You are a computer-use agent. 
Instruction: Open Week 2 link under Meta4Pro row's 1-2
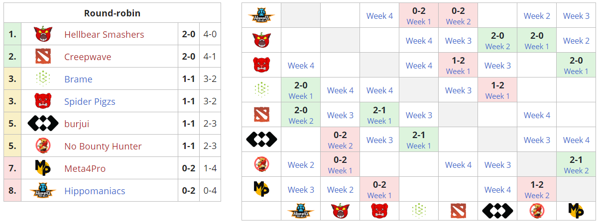pyautogui.click(x=537, y=195)
